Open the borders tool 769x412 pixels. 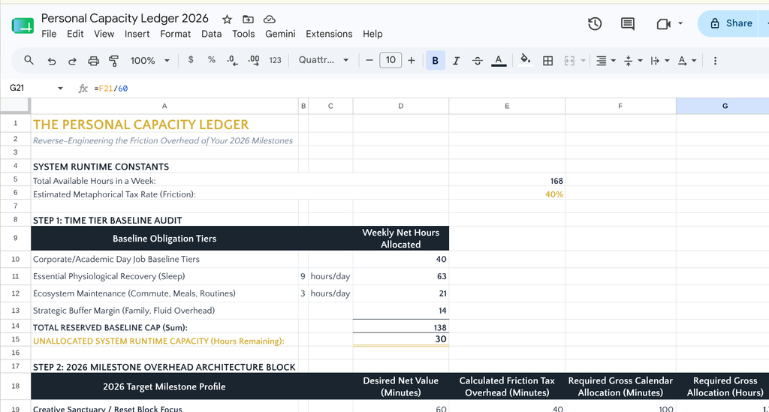547,61
